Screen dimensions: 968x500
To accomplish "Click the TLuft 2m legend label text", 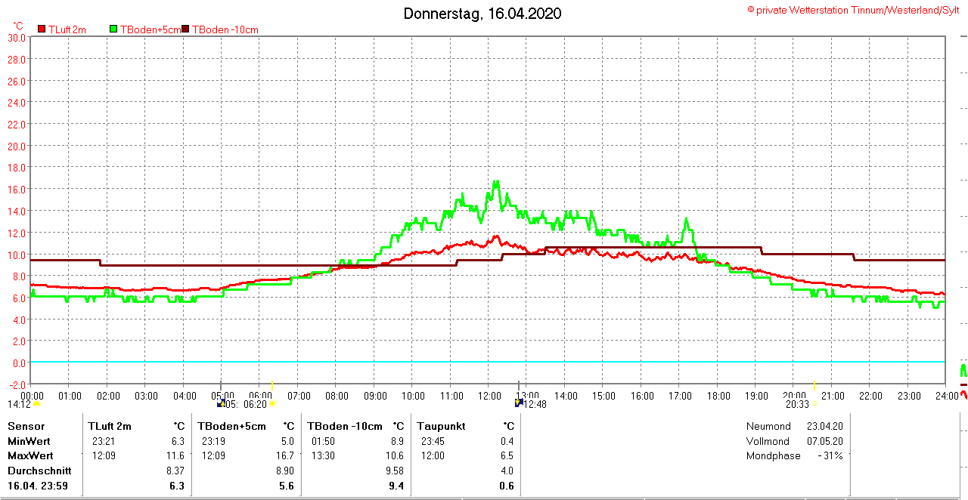I will coord(67,29).
